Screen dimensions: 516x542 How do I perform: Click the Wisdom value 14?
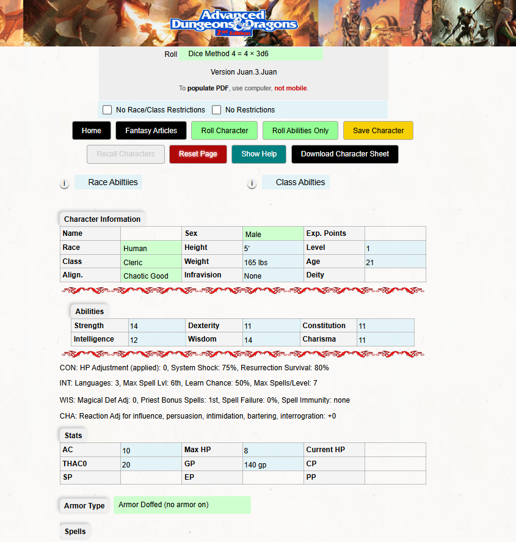[271, 340]
